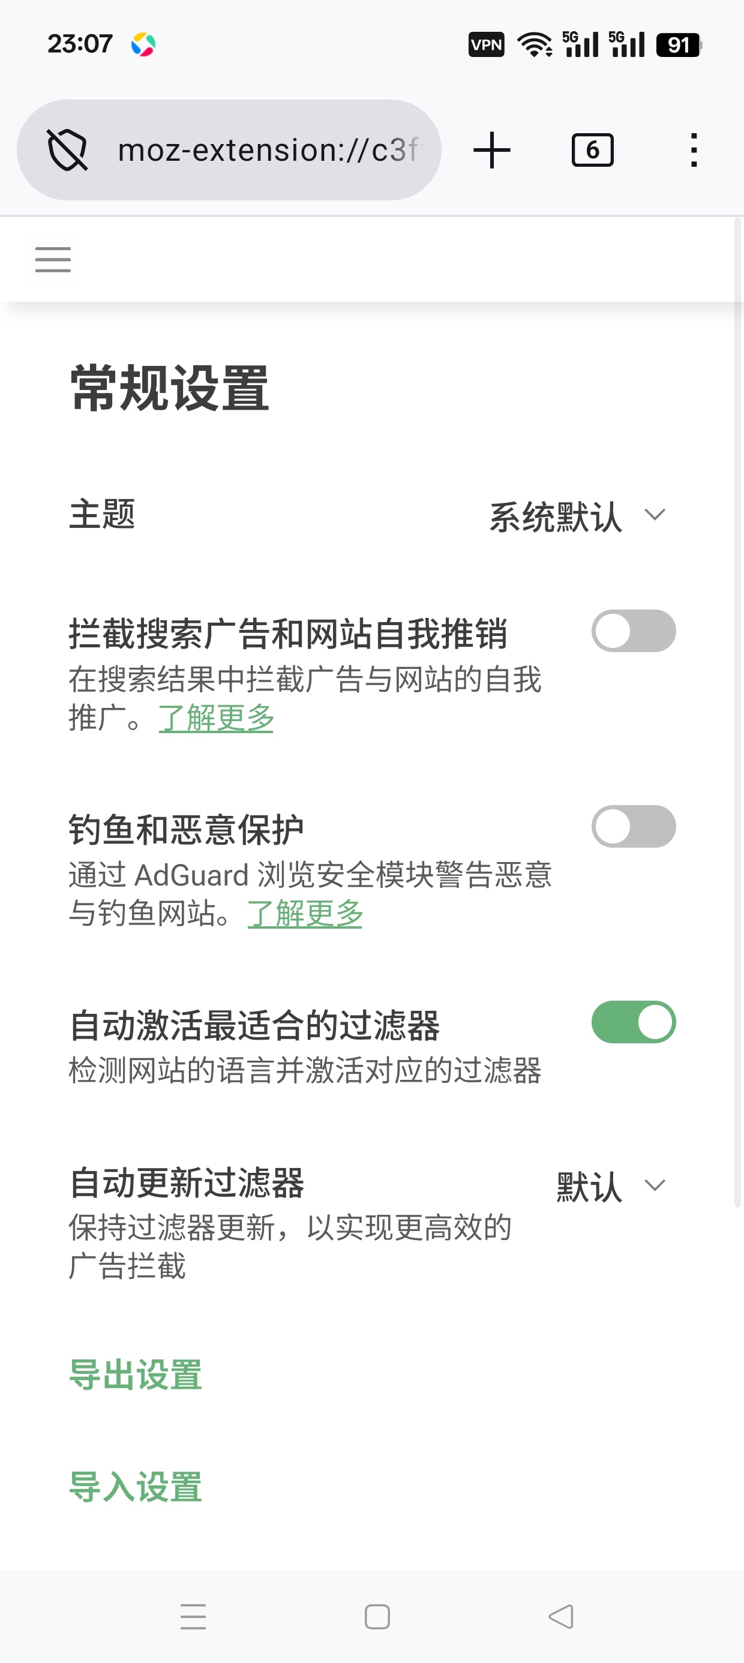Click chevron arrow beside 系统默认
Viewport: 744px width, 1663px height.
655,515
